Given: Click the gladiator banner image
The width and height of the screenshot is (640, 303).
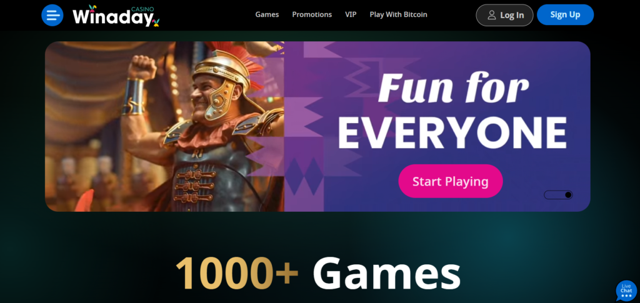Looking at the screenshot, I should pyautogui.click(x=164, y=126).
